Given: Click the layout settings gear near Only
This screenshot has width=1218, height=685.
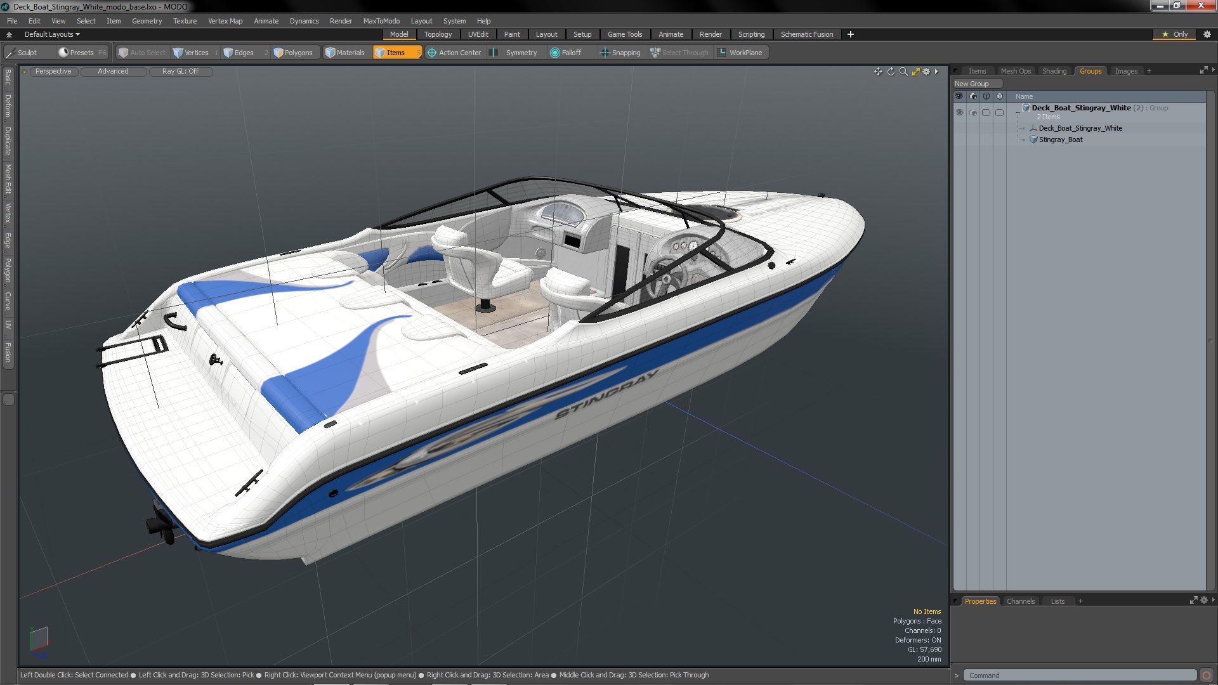Looking at the screenshot, I should tap(1207, 34).
